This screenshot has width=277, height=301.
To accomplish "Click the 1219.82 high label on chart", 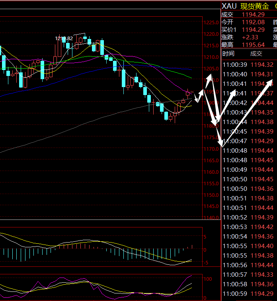I will 64,39.
